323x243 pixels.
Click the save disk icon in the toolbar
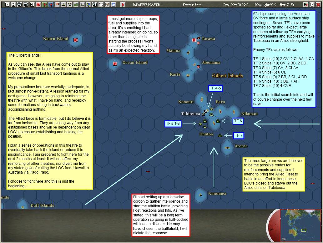[7, 4]
